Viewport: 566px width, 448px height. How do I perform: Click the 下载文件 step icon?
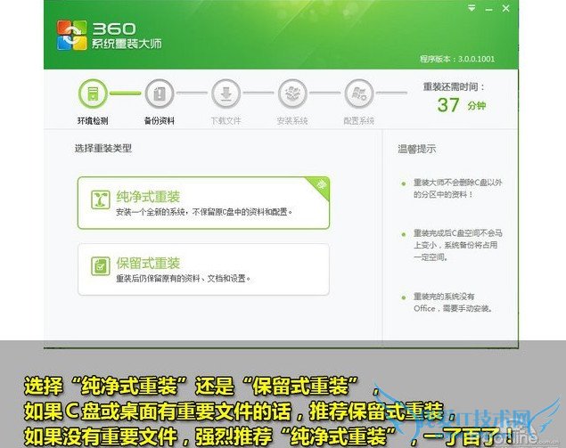[x=226, y=94]
